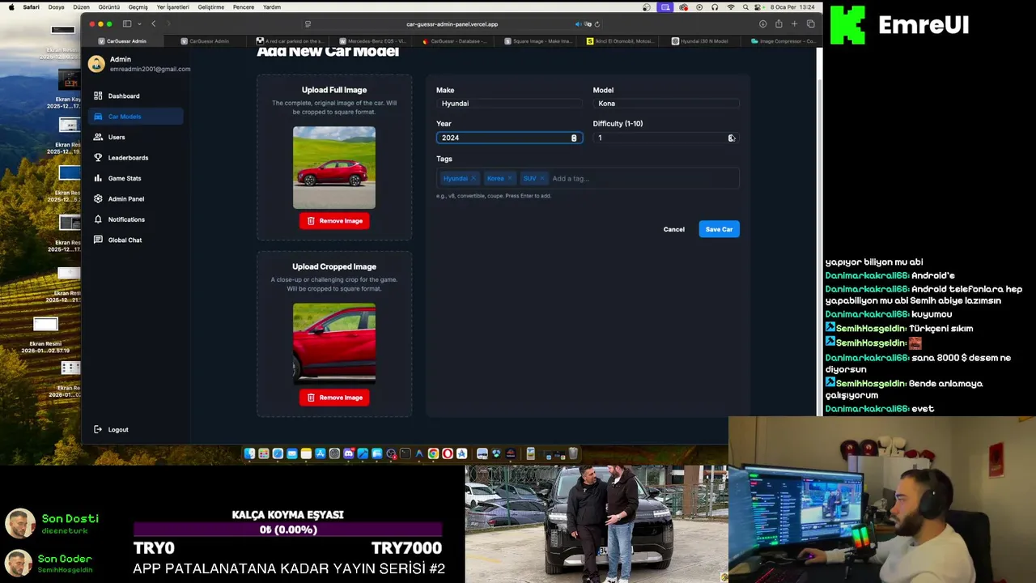Click the Model field with Kona
The image size is (1036, 583).
coord(666,104)
